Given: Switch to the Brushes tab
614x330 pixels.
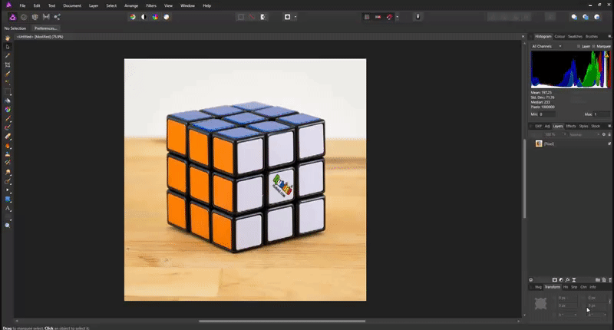Looking at the screenshot, I should tap(592, 36).
